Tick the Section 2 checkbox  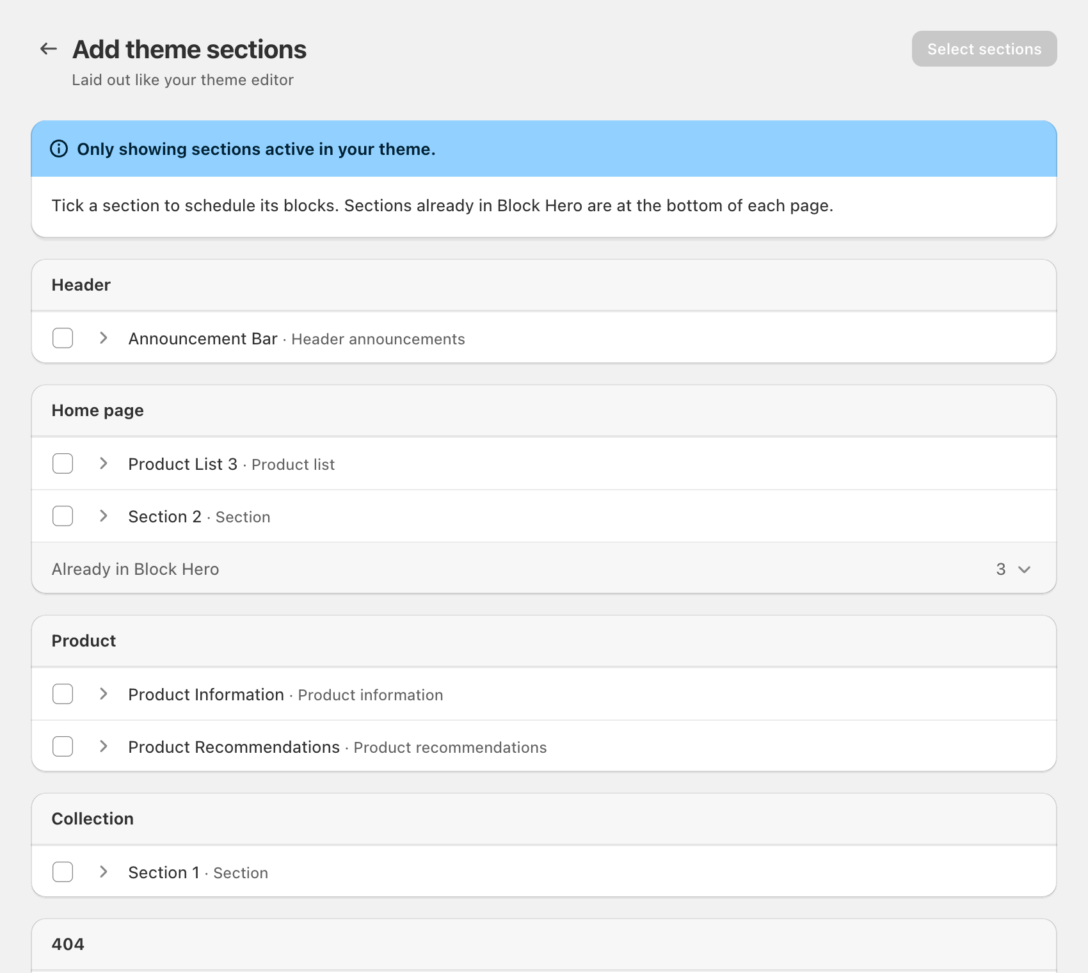pyautogui.click(x=63, y=516)
